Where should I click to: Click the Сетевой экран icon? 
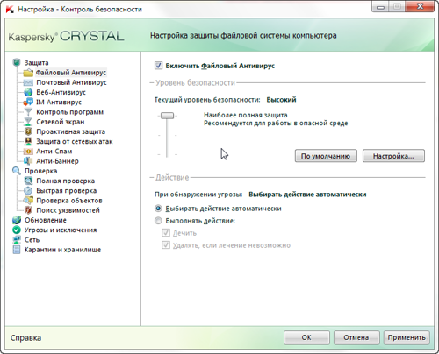pos(28,122)
